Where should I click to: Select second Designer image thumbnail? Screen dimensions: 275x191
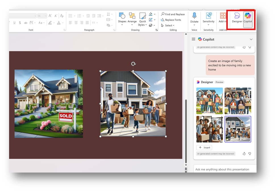click(238, 101)
